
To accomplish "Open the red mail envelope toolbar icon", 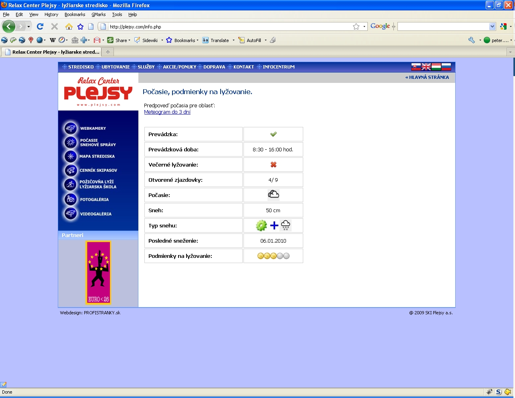I will tap(97, 40).
